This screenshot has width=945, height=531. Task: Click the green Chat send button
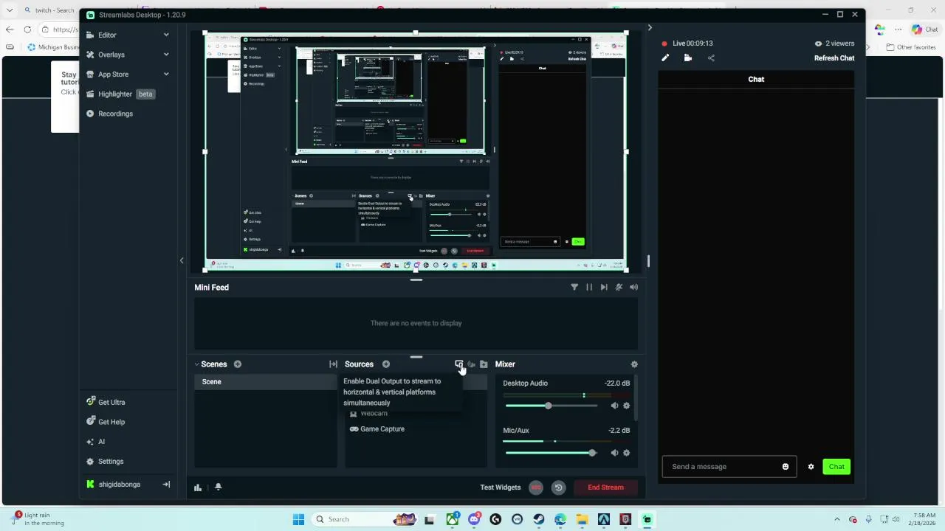coord(836,467)
